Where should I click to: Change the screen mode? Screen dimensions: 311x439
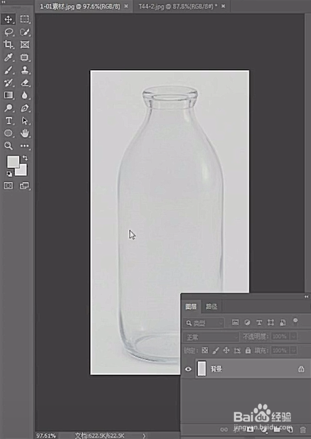point(25,185)
